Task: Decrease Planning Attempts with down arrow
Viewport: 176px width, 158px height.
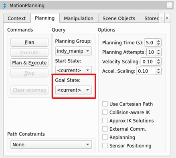Action: (x=159, y=54)
